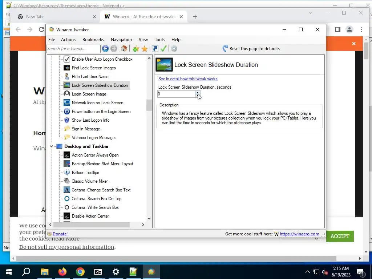Click Show Last Logon Info shield icon
372x279 pixels.
pyautogui.click(x=67, y=120)
